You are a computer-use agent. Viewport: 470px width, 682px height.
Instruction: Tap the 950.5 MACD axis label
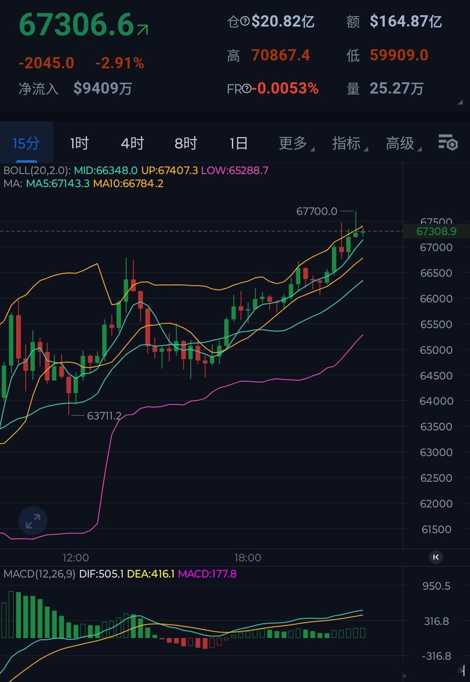[436, 586]
